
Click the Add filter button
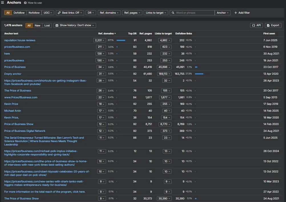242,13
